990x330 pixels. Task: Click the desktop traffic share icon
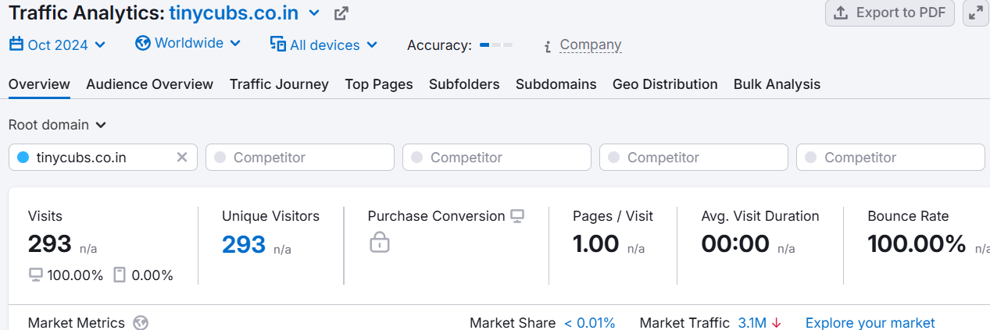click(x=36, y=275)
